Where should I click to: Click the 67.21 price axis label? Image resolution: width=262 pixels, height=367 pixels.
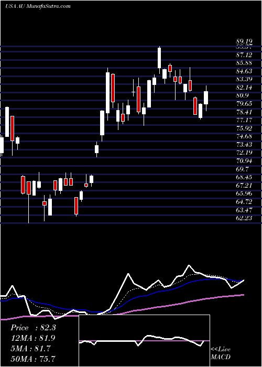[244, 186]
